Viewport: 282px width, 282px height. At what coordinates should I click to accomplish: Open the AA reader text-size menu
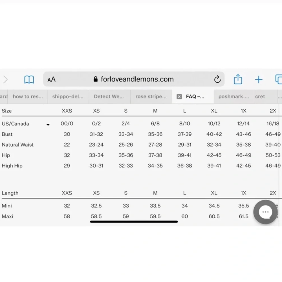[x=52, y=80]
